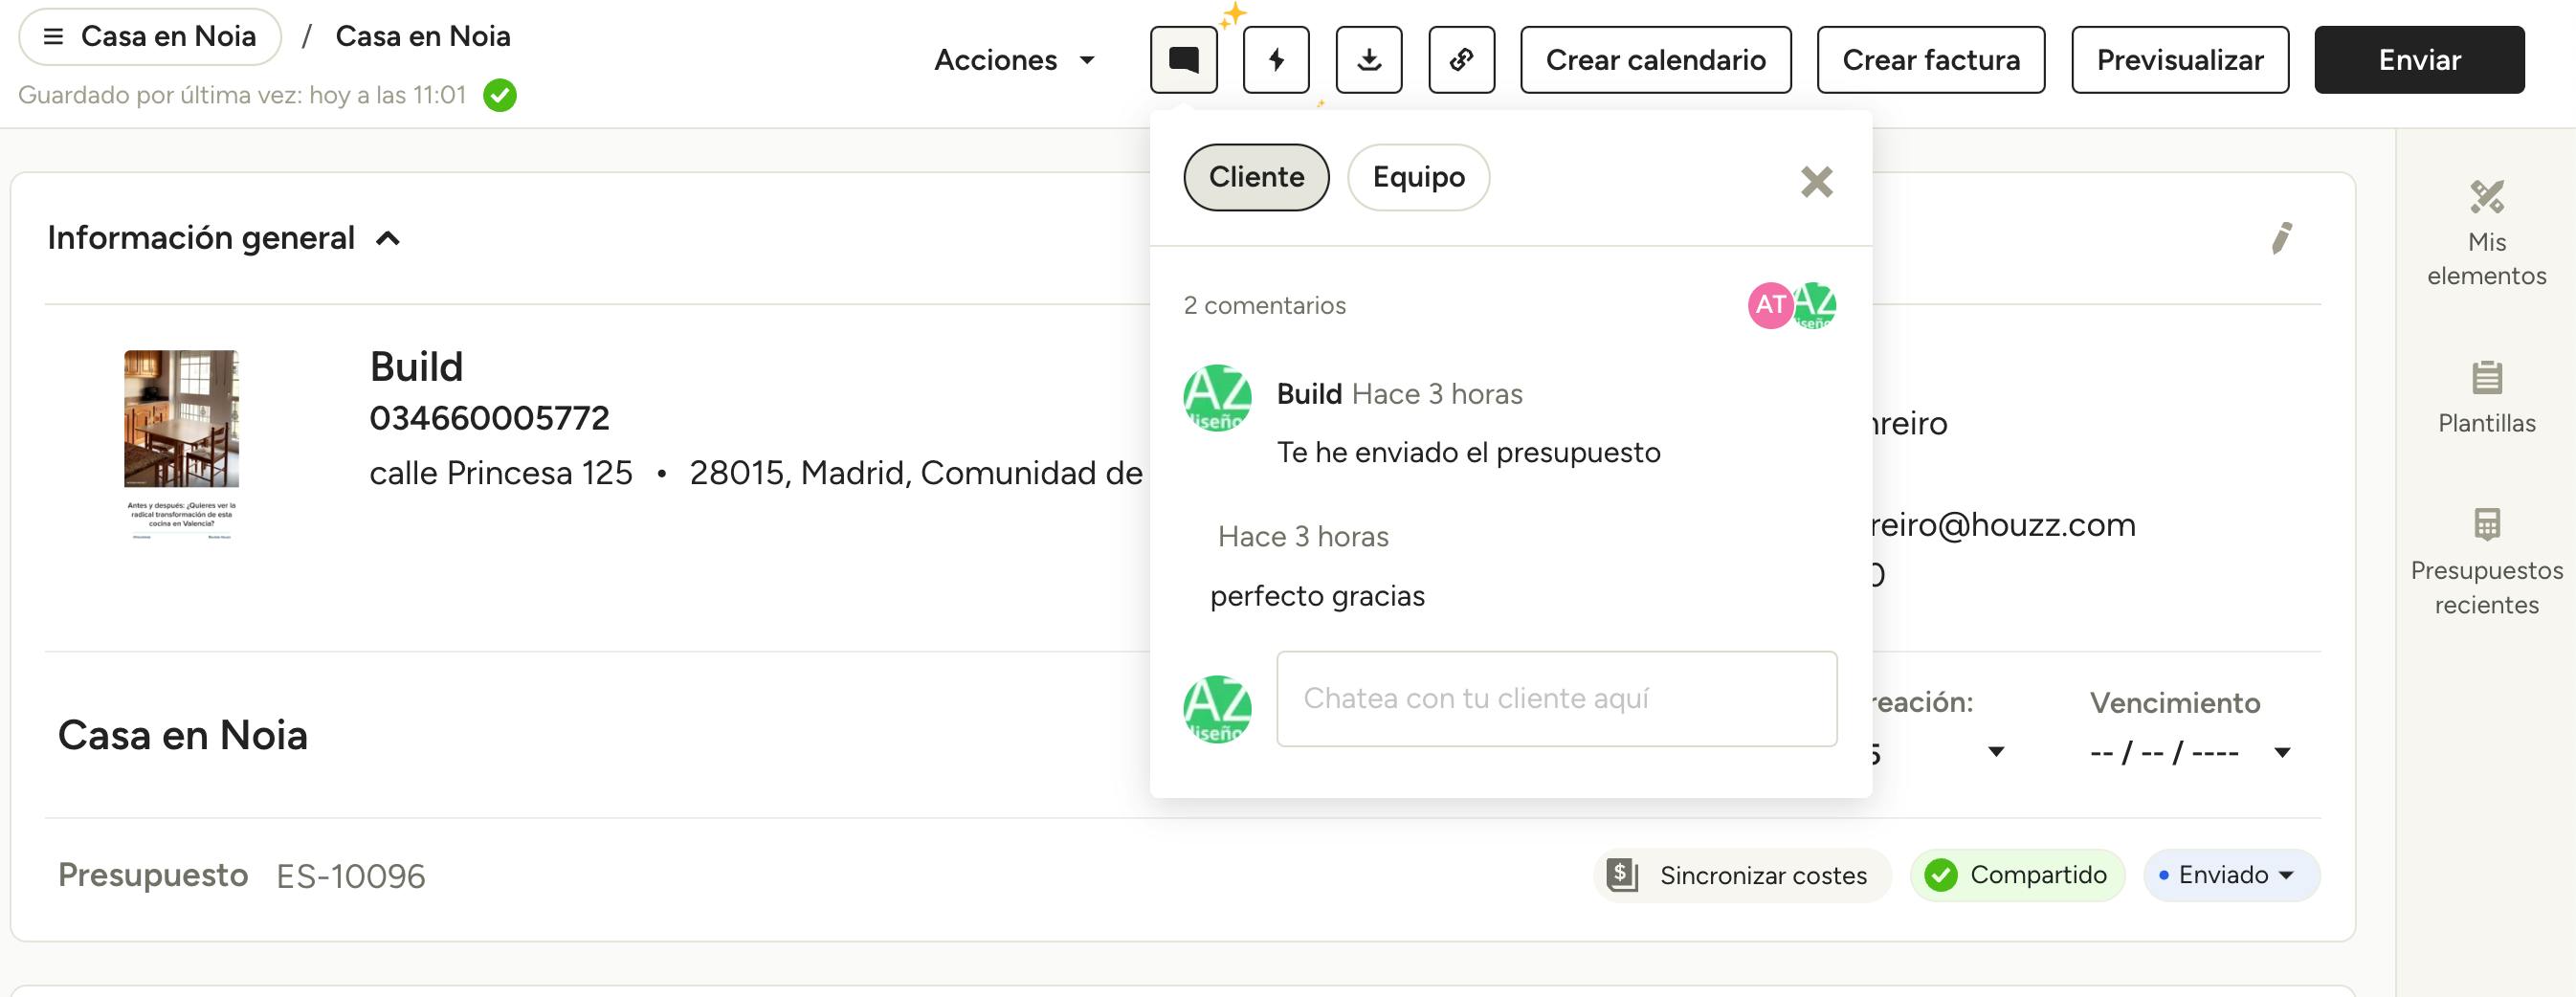The image size is (2576, 997).
Task: Switch to the Cliente comments tab
Action: coord(1256,177)
